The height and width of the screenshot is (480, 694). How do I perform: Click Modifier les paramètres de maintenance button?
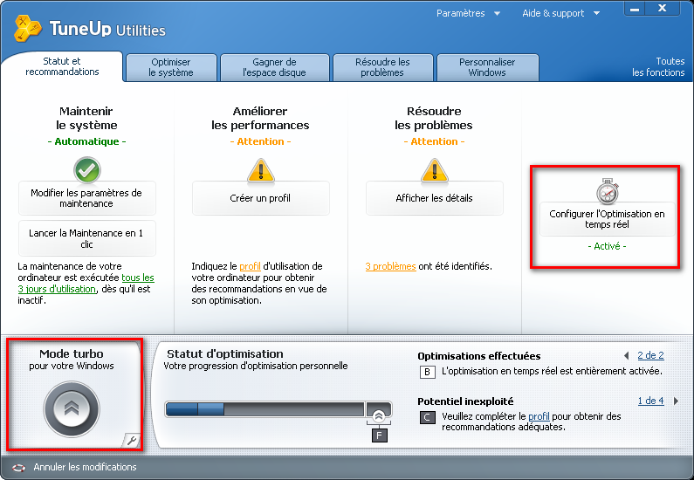coord(86,198)
